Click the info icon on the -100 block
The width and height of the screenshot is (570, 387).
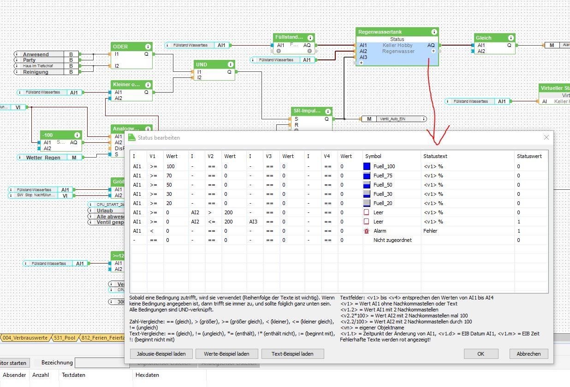click(77, 135)
